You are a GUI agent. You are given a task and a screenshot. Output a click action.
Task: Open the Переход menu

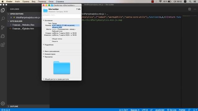tap(42, 2)
